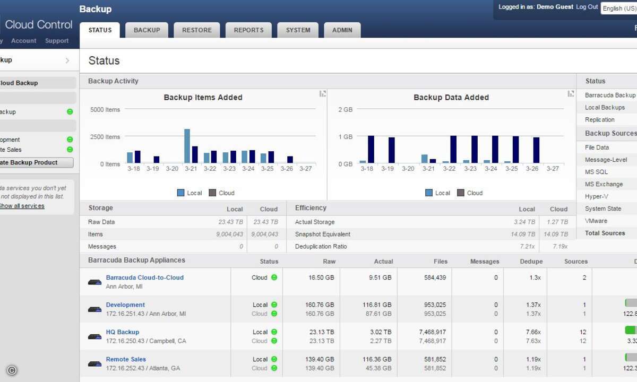Image resolution: width=637 pixels, height=382 pixels.
Task: Open the Support menu link
Action: tap(57, 41)
